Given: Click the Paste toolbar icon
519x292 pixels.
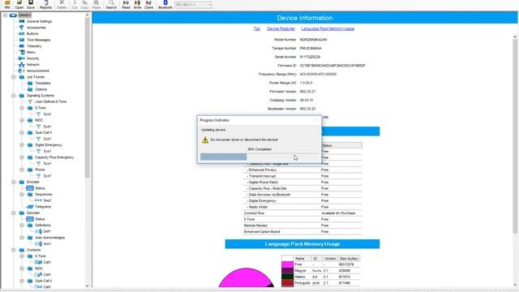Looking at the screenshot, I should 97,4.
